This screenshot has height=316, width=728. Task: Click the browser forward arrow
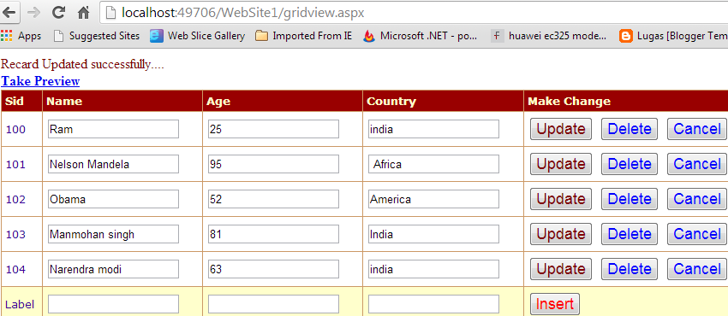33,13
